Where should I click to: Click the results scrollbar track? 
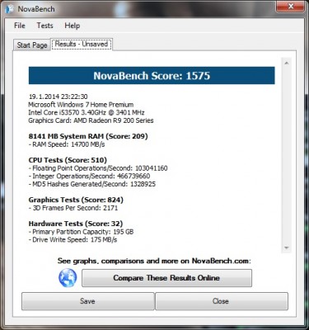click(x=287, y=155)
